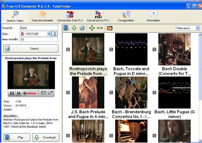Click title 'Bach, Toccata and Fugue in D mino...'

tap(131, 71)
